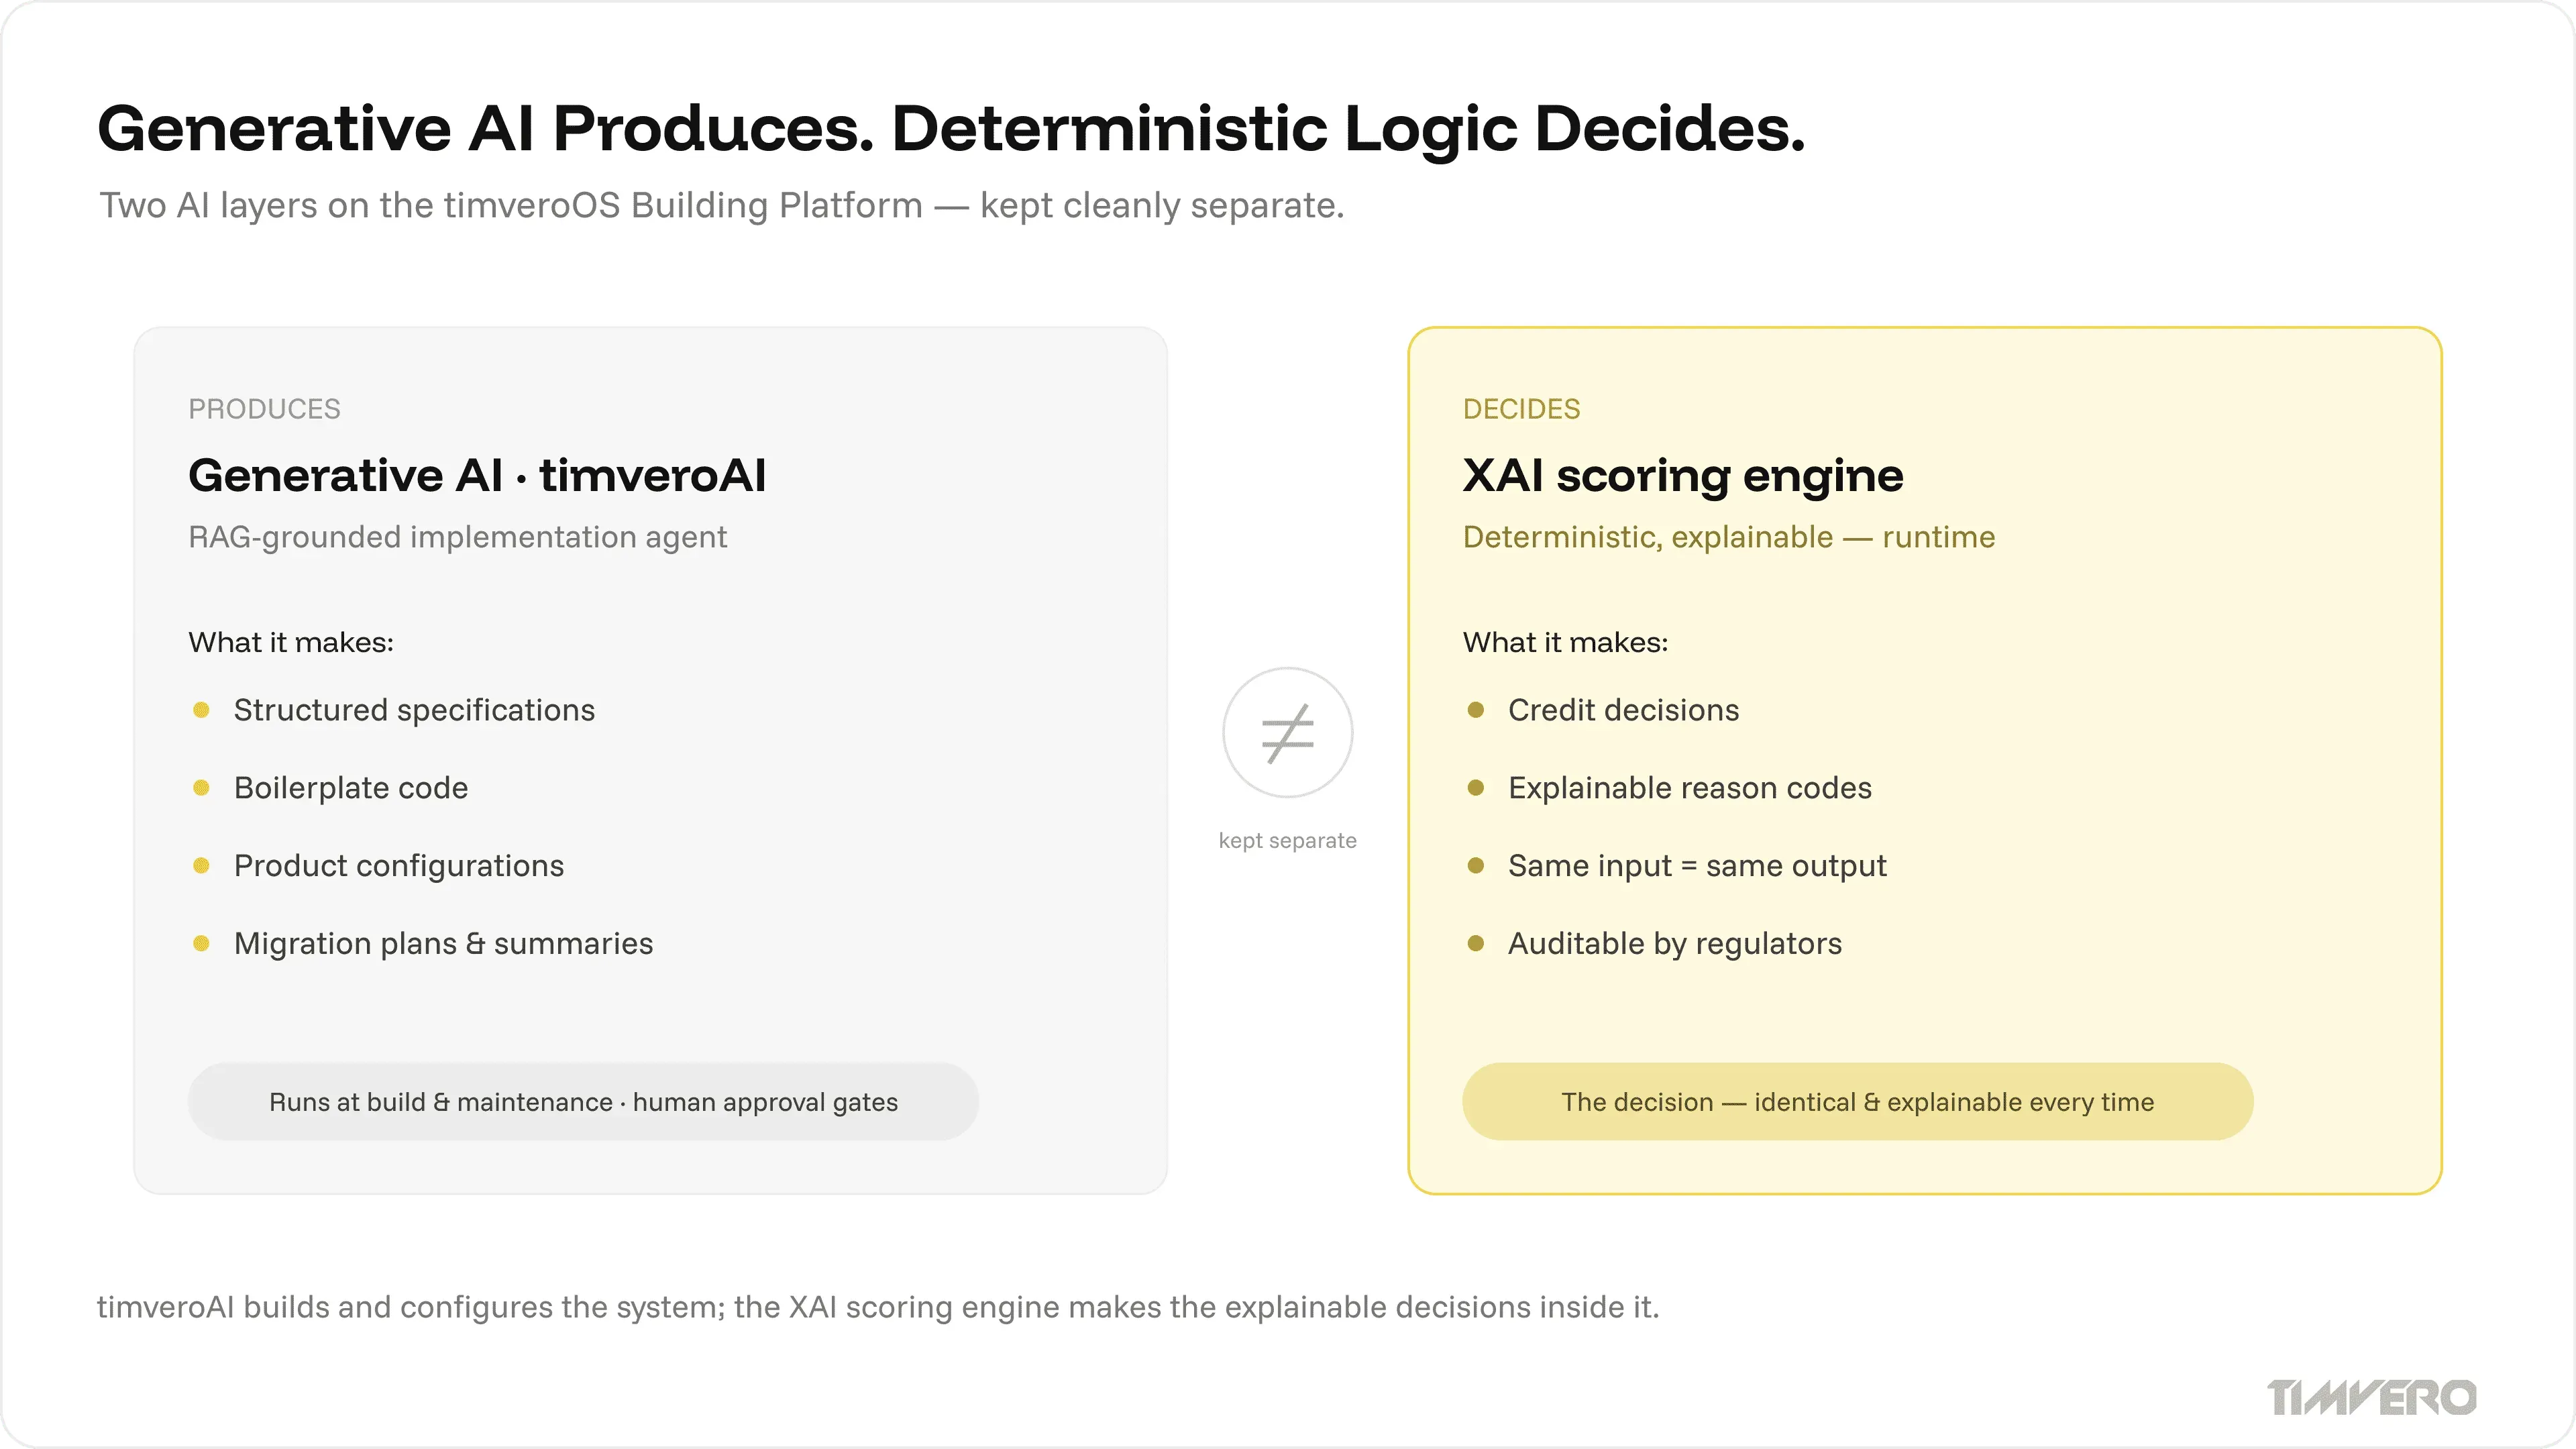Click the 'Migration plans & summaries' item
This screenshot has height=1449, width=2576.
click(422, 944)
